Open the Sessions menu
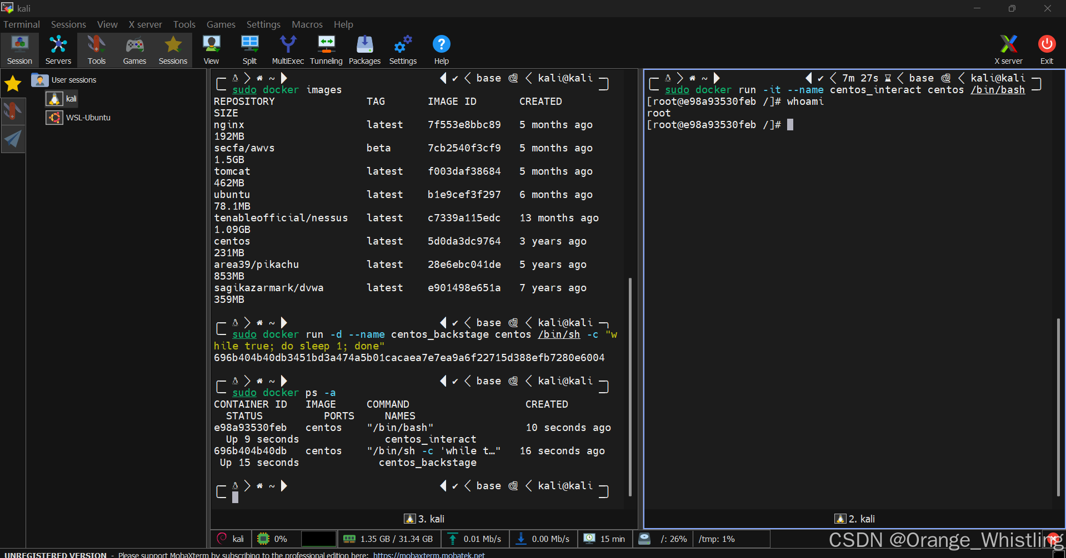Viewport: 1066px width, 558px height. pos(68,24)
